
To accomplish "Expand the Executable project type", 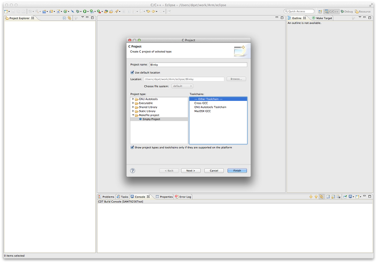I will coord(133,103).
